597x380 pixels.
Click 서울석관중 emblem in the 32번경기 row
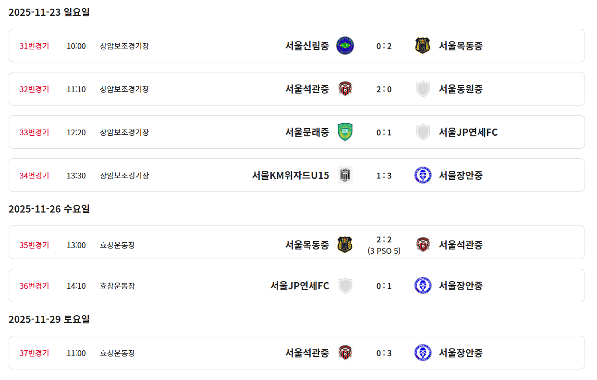(345, 89)
